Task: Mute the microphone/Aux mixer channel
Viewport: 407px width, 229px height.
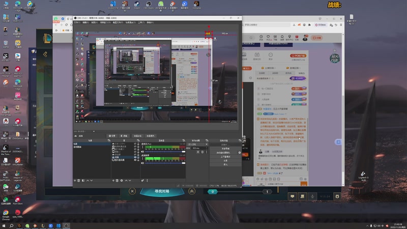Action: [x=142, y=152]
